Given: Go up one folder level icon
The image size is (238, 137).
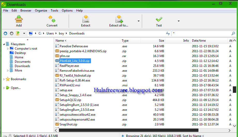Looking at the screenshot, I should pos(18,33).
